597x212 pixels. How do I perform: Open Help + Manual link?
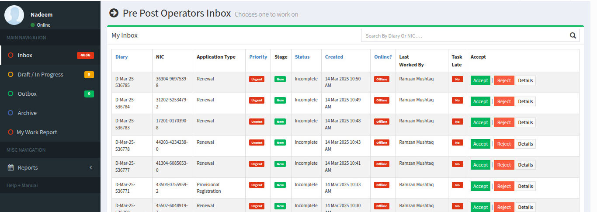point(22,185)
